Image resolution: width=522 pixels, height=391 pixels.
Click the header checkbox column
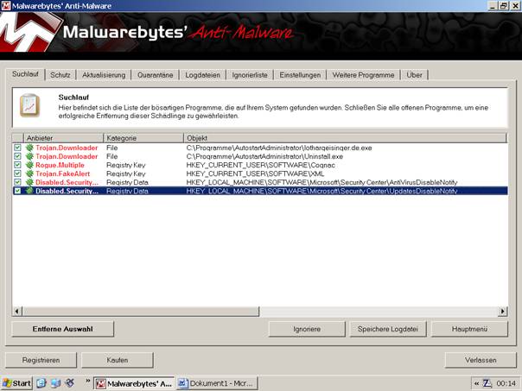click(17, 138)
